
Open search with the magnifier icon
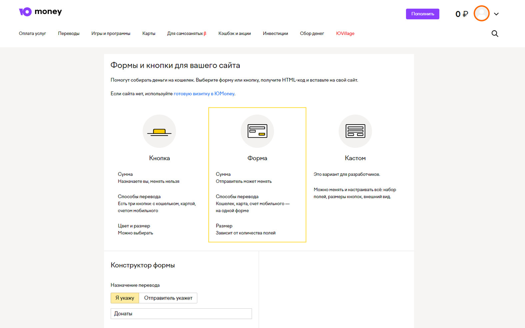click(x=495, y=33)
